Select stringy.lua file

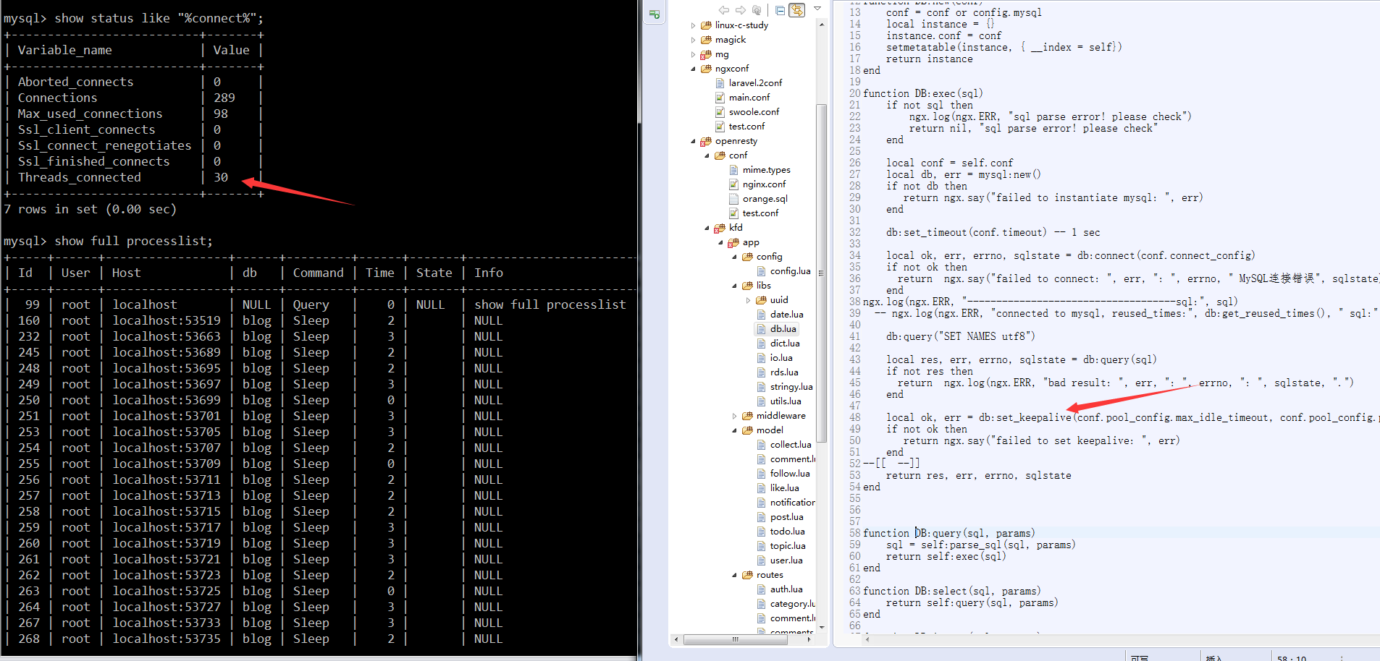pyautogui.click(x=791, y=387)
